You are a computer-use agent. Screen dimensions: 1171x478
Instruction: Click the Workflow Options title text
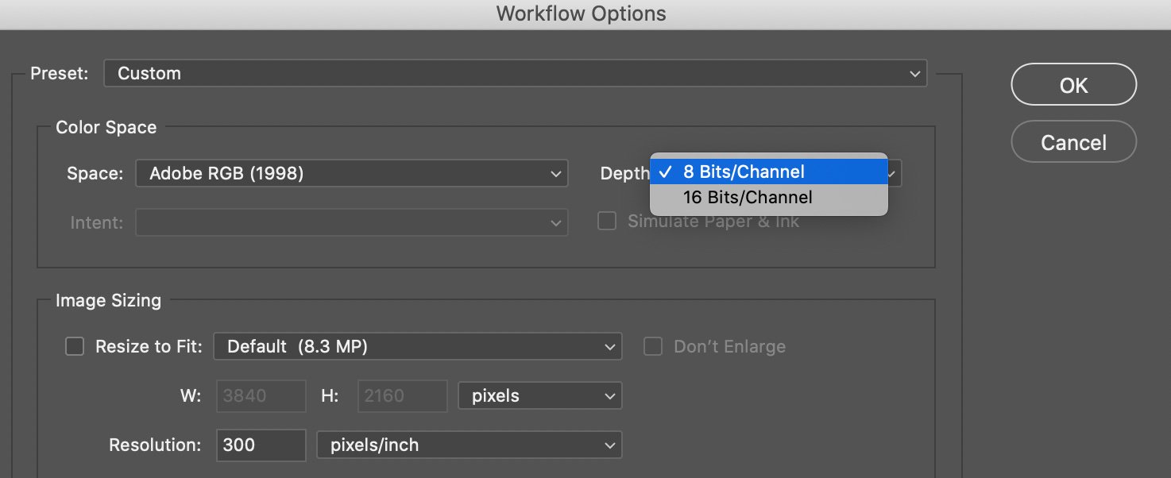pyautogui.click(x=582, y=13)
